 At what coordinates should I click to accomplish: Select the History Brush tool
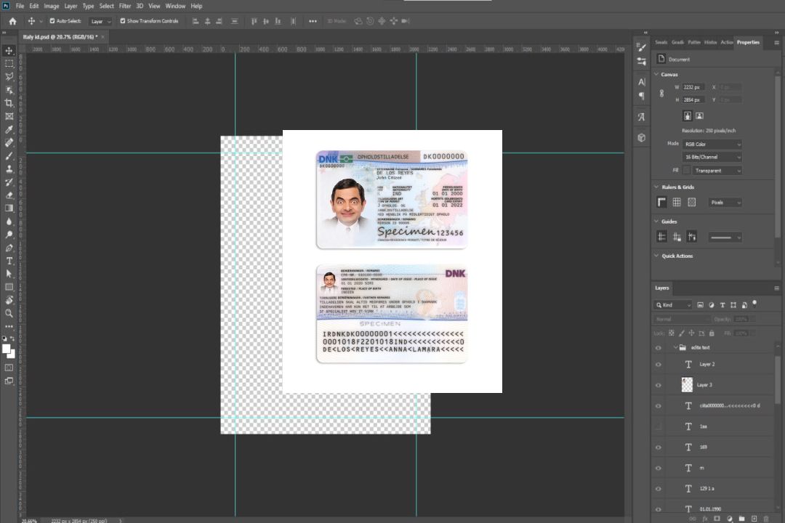coord(9,182)
